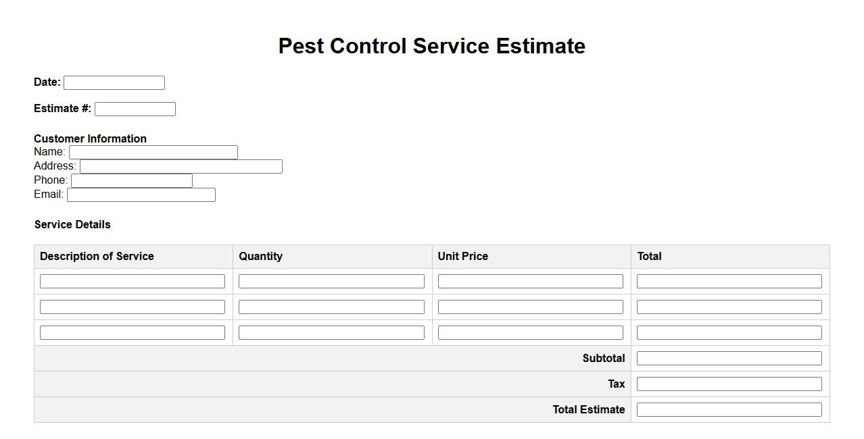Select second row Quantity input

331,307
